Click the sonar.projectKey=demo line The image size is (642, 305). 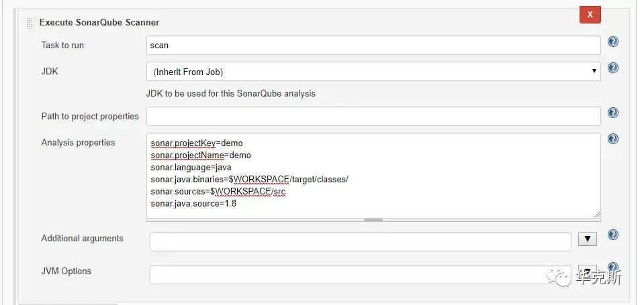197,143
